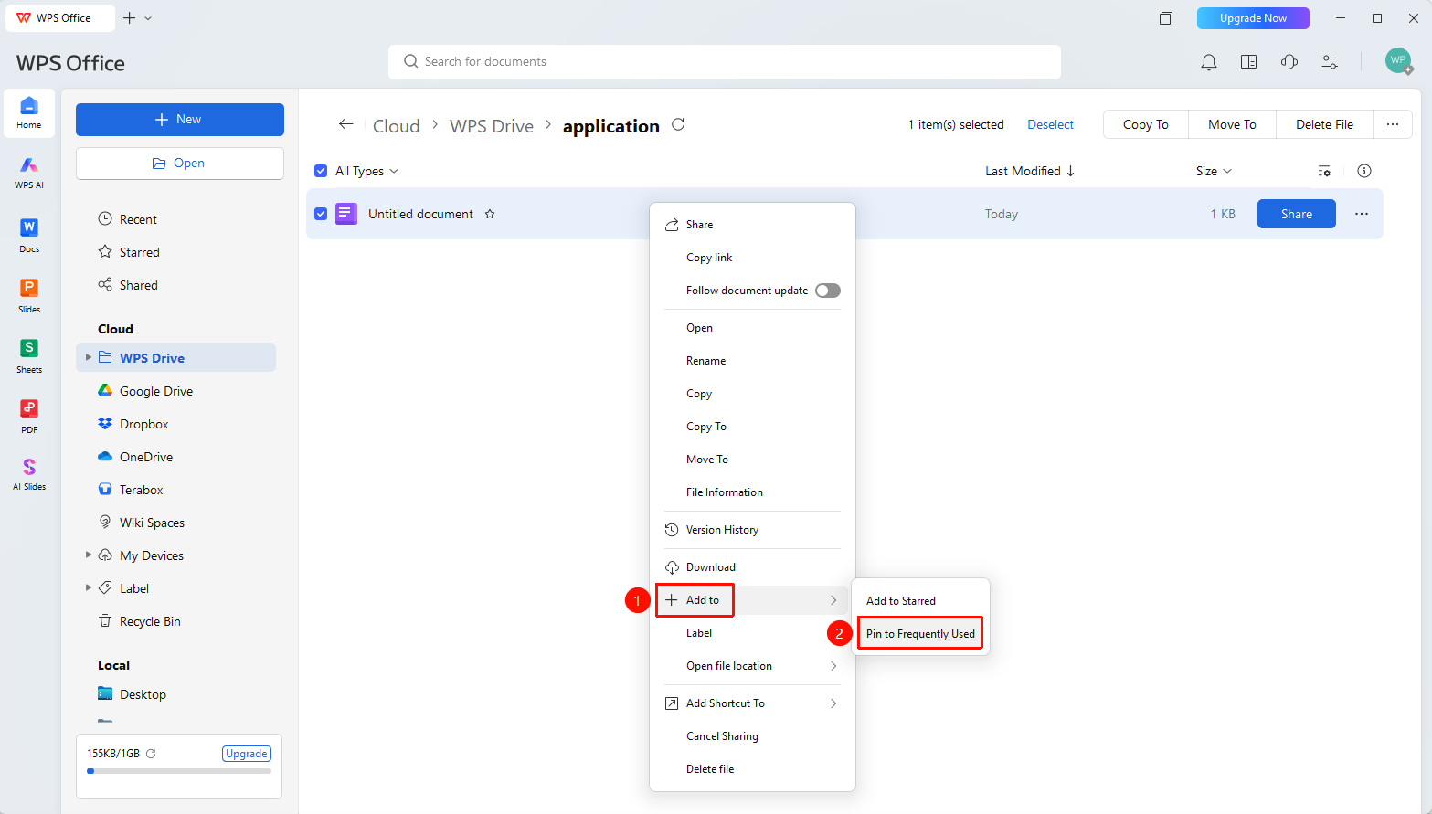Open the Slides app icon

click(29, 295)
